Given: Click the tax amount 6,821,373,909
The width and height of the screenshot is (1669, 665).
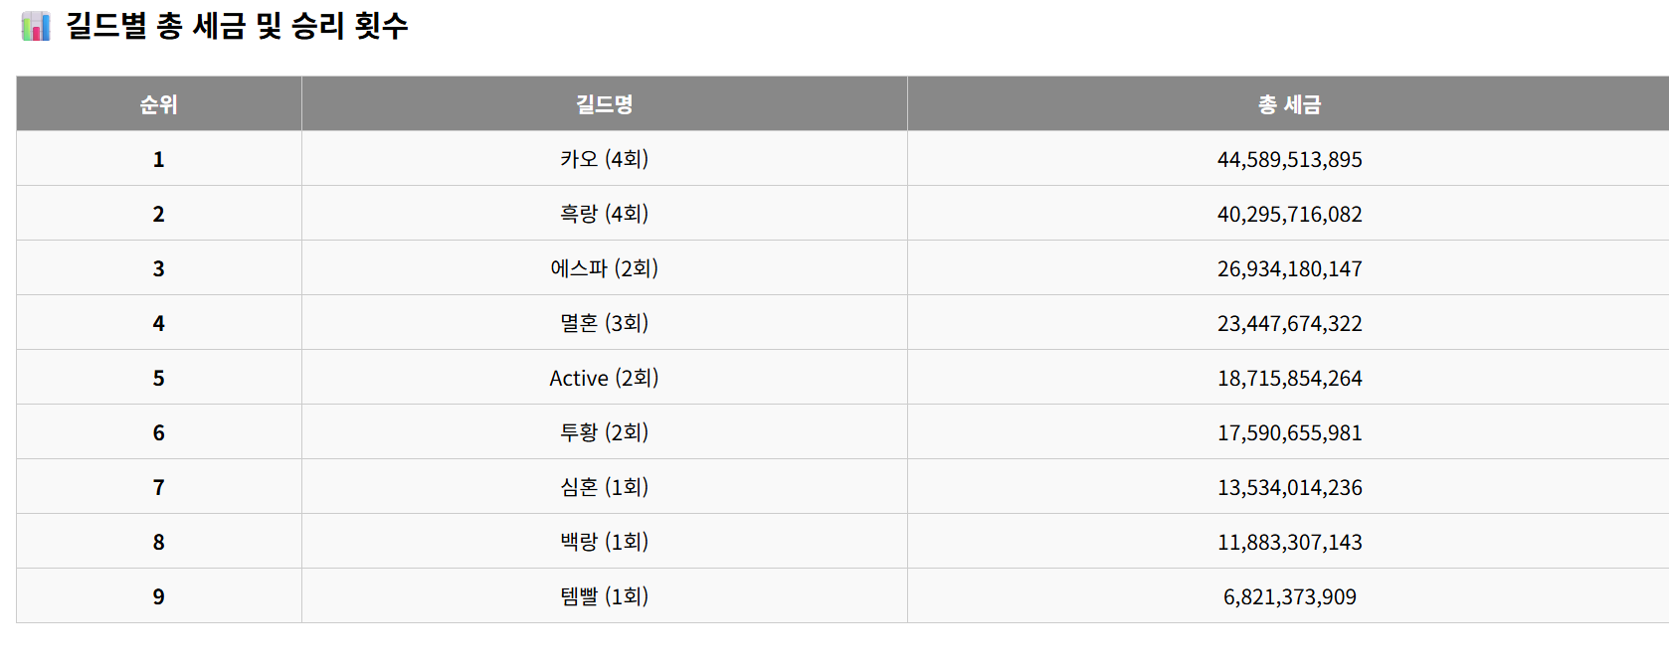Looking at the screenshot, I should coord(1289,596).
